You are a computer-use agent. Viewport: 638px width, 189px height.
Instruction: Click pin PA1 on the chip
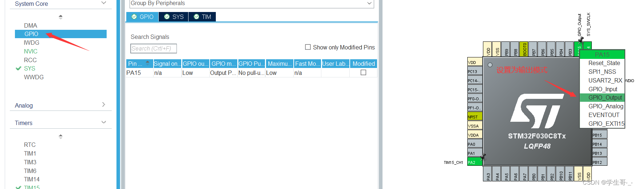tap(475, 153)
